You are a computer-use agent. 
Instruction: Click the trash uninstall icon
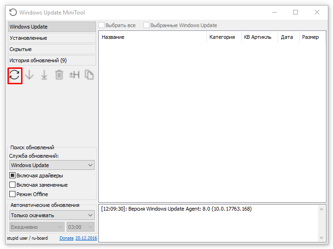point(59,75)
